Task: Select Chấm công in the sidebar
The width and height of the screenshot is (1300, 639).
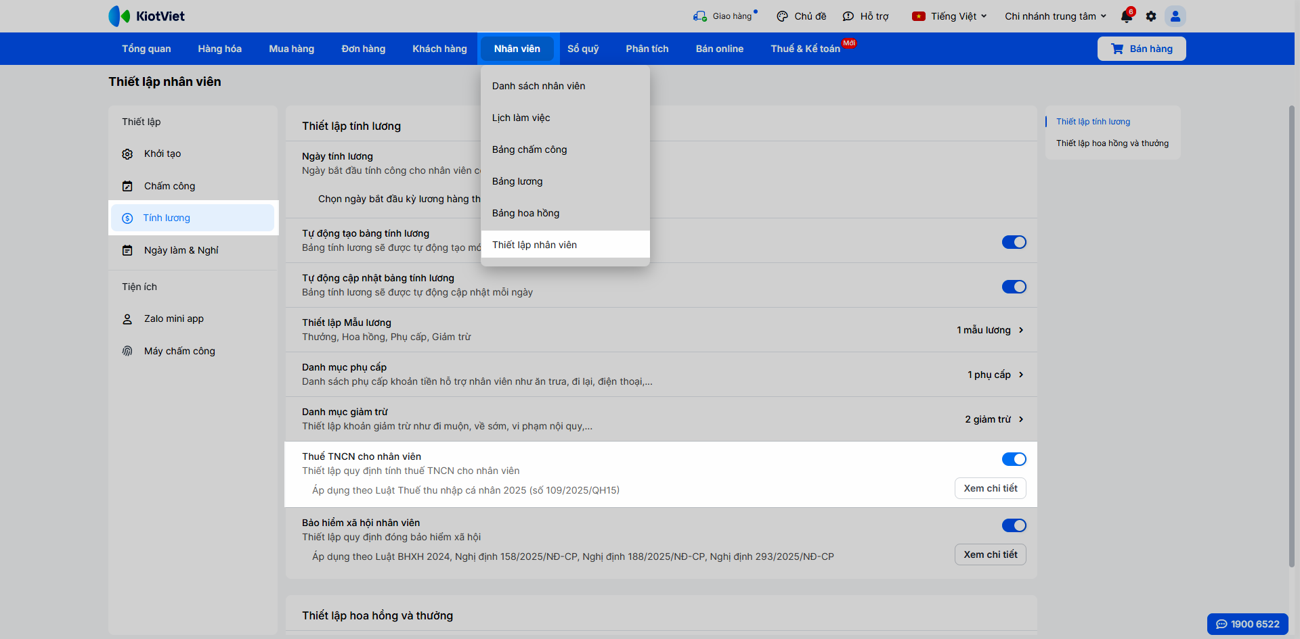Action: (193, 186)
